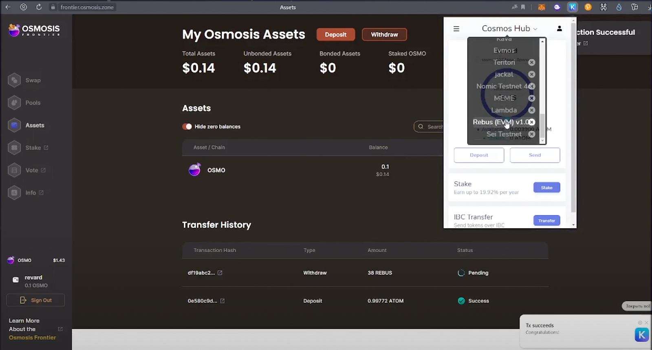The height and width of the screenshot is (350, 652).
Task: Toggle the Hide zero balances switch
Action: click(187, 127)
